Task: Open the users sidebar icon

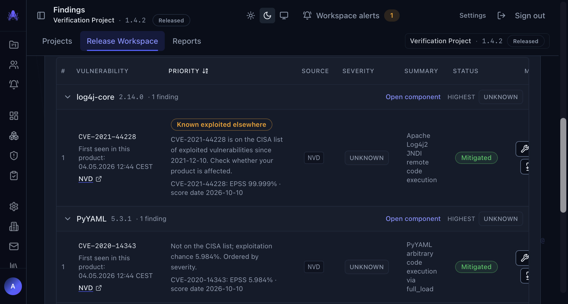Action: 14,65
